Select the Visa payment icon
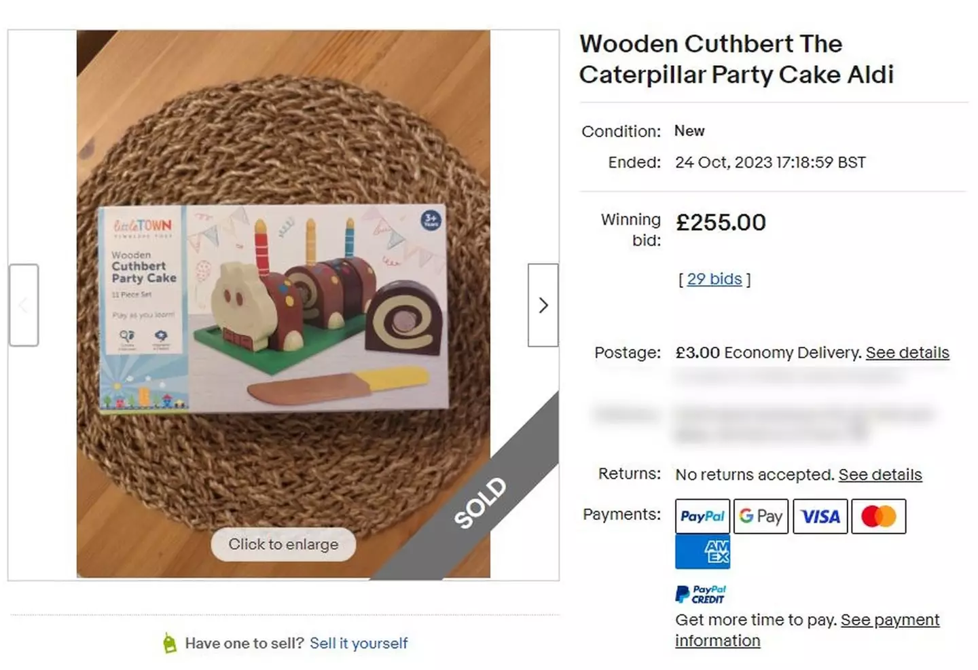 [820, 516]
